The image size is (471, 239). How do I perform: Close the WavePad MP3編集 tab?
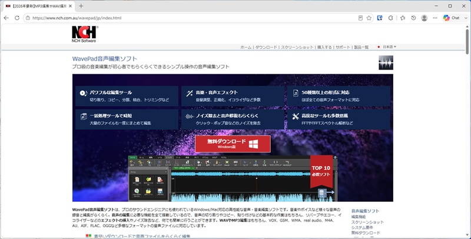[70, 6]
